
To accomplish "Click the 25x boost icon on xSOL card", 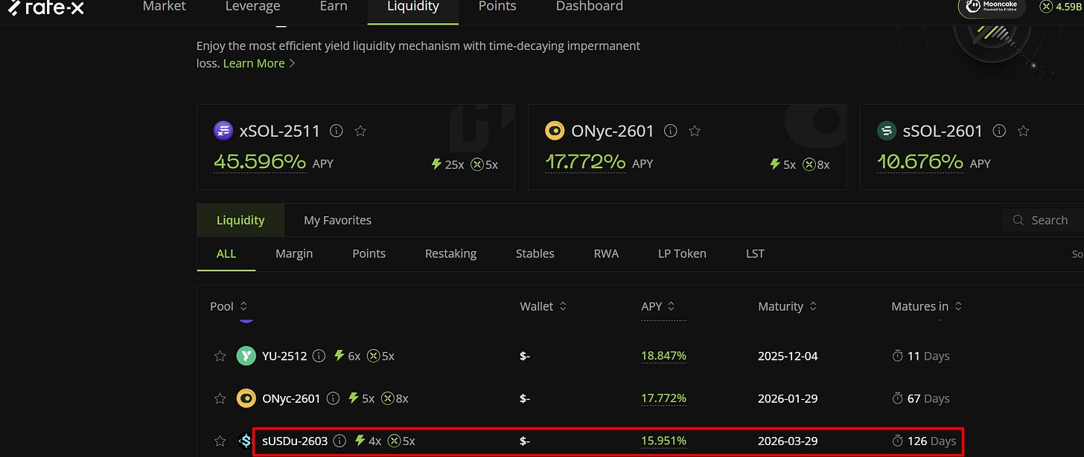I will (x=437, y=164).
